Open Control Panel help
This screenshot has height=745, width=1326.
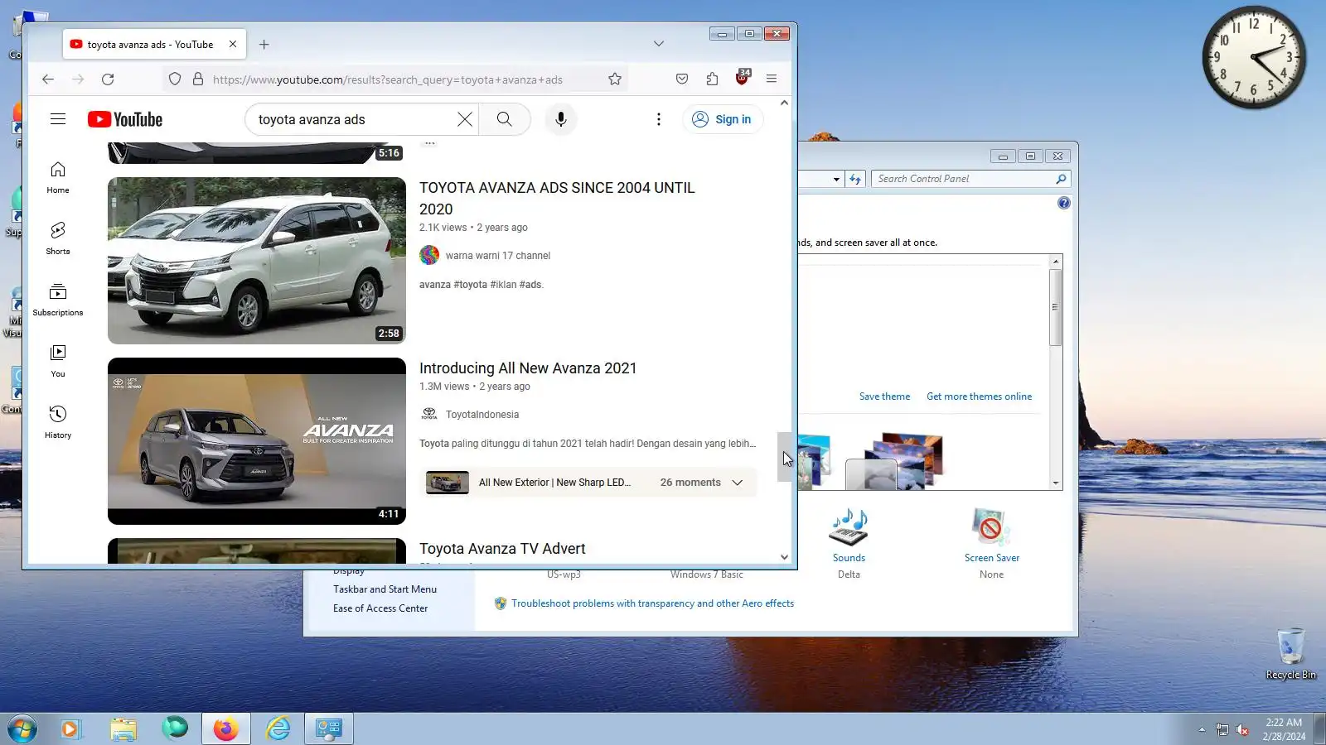pyautogui.click(x=1064, y=203)
